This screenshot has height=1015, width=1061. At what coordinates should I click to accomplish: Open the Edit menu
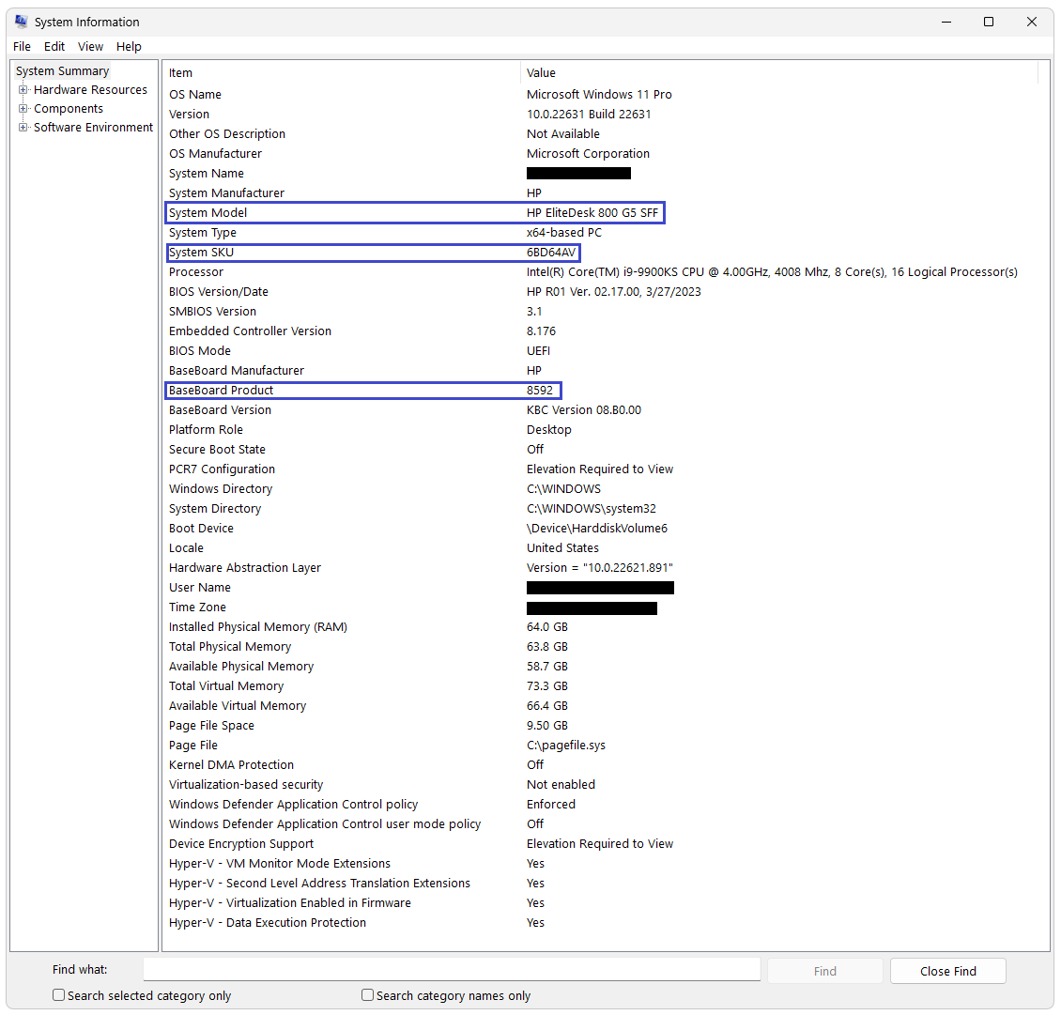54,47
